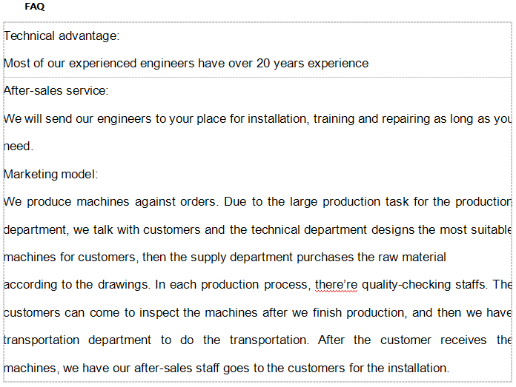Click 'We produce machines against orders'
516x387 pixels.
(x=110, y=202)
